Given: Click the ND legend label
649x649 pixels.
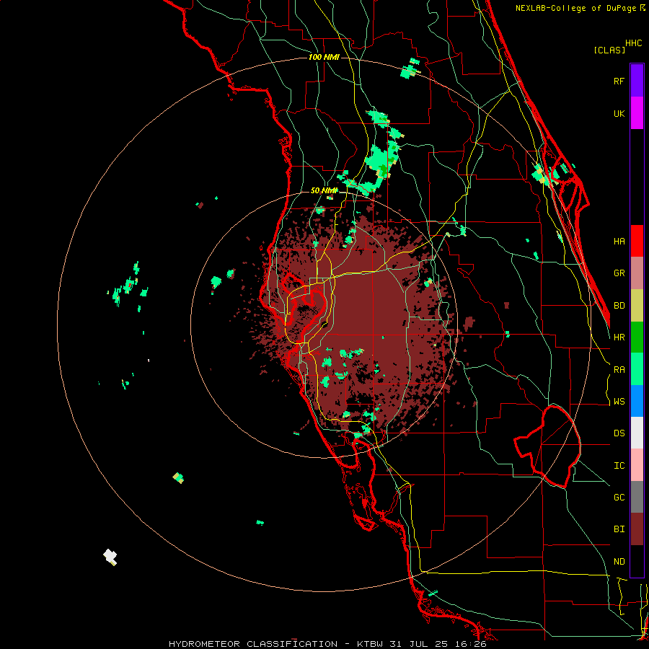Looking at the screenshot, I should pyautogui.click(x=619, y=562).
